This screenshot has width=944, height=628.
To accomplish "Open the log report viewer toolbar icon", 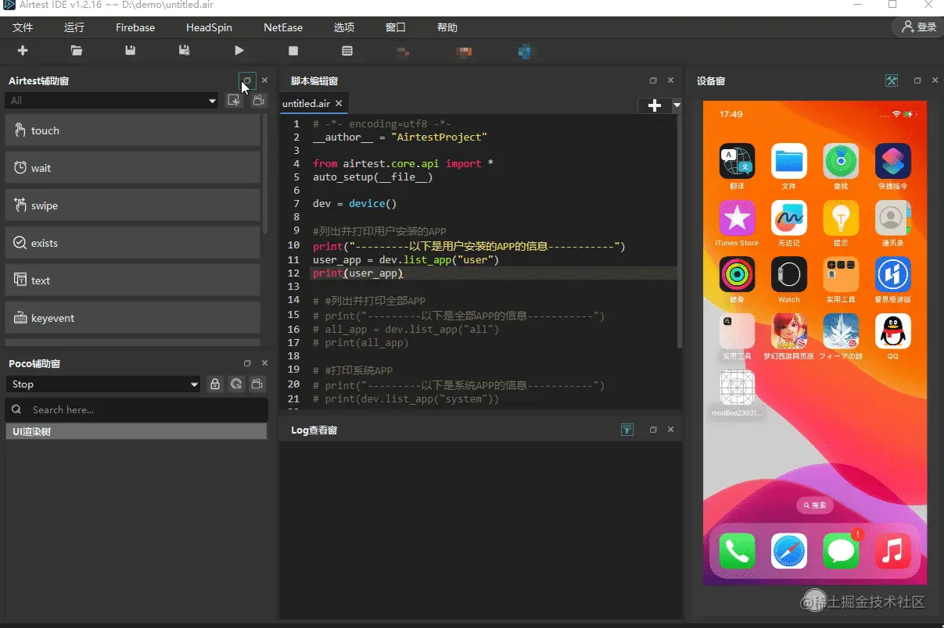I will pyautogui.click(x=346, y=50).
